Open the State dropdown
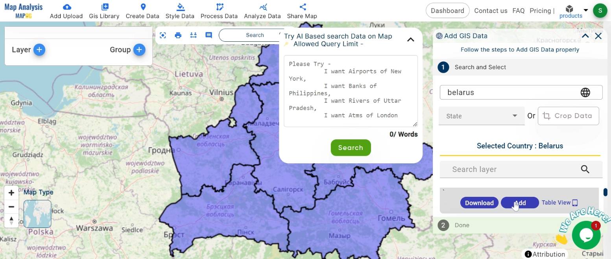The width and height of the screenshot is (611, 259). pyautogui.click(x=482, y=116)
